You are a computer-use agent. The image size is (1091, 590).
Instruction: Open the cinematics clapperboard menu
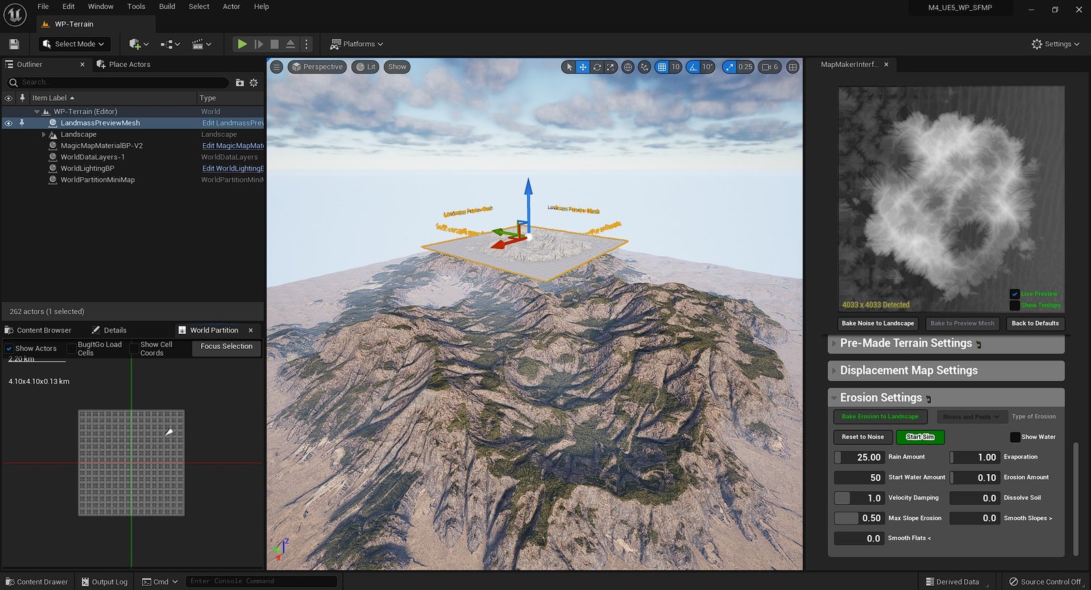click(x=202, y=44)
